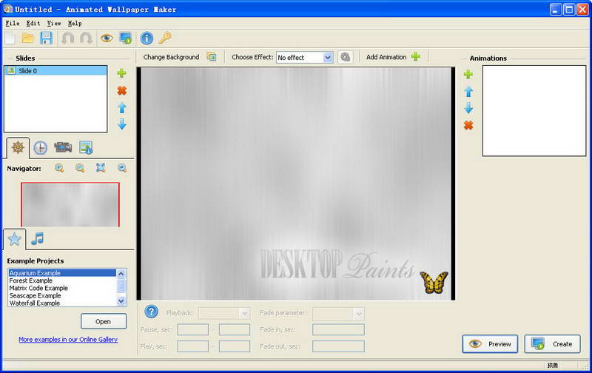Screen dimensions: 592x373
Task: Click the Fade out, sec input field
Action: coord(338,346)
